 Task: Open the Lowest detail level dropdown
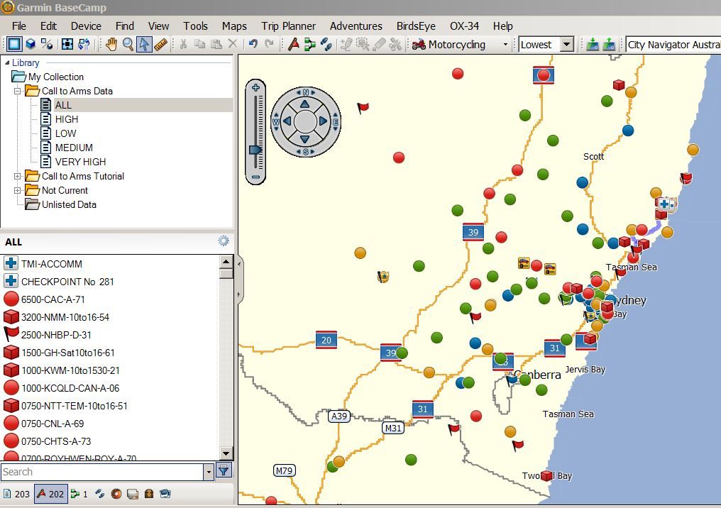566,45
